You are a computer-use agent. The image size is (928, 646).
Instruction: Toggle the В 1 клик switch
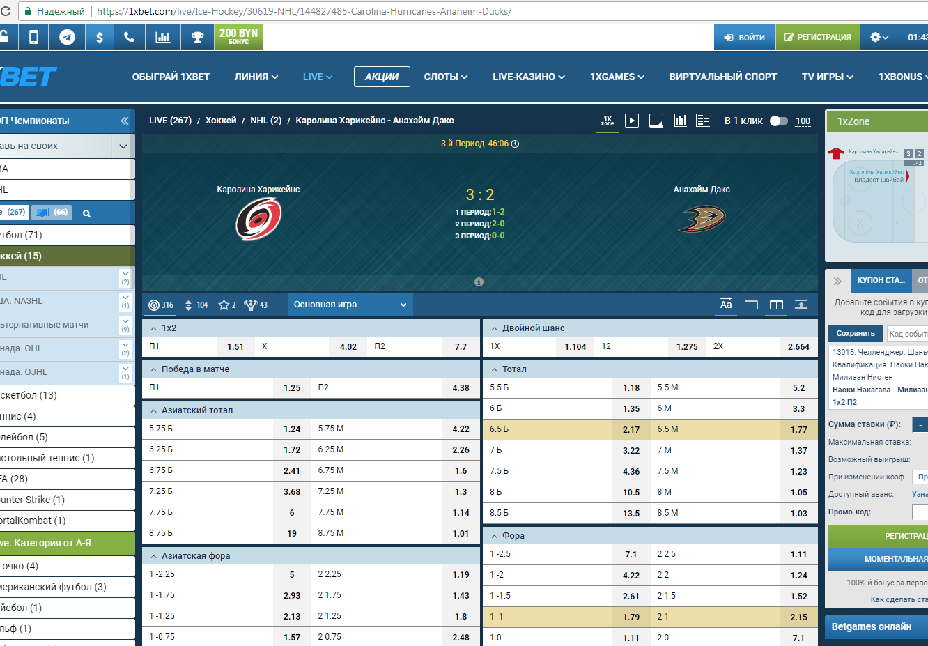(x=779, y=121)
